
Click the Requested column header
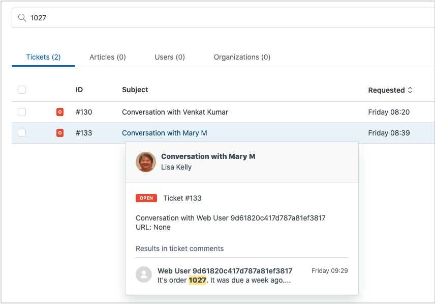(x=386, y=90)
